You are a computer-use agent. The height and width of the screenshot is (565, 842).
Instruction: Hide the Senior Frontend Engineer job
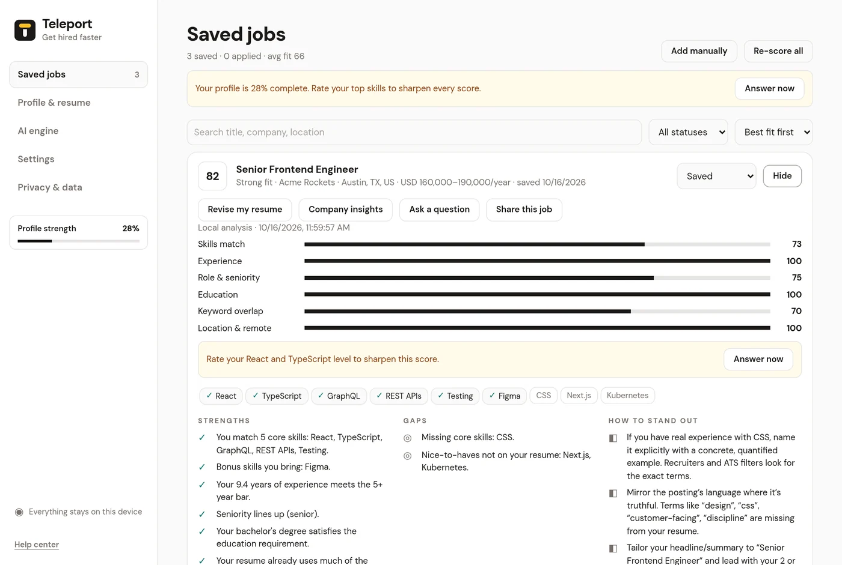(x=782, y=176)
